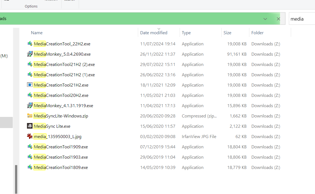
Task: Click the 1,662 KB size value
Action: coord(238,116)
